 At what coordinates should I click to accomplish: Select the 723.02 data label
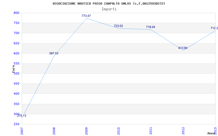click(x=118, y=26)
